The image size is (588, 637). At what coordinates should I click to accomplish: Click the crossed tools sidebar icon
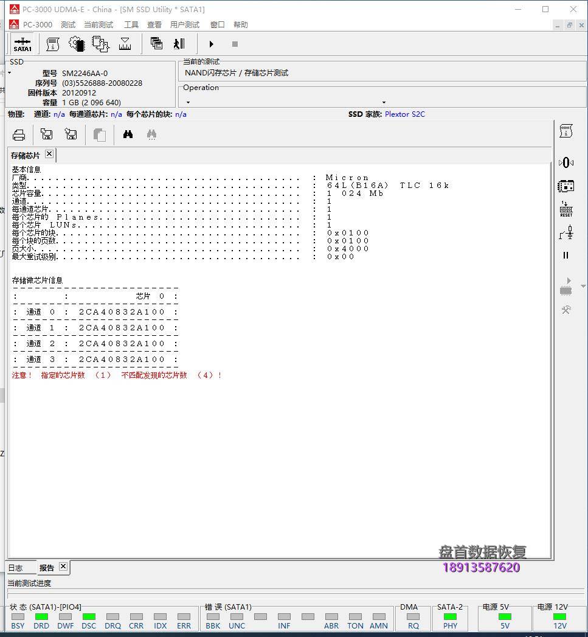(566, 310)
